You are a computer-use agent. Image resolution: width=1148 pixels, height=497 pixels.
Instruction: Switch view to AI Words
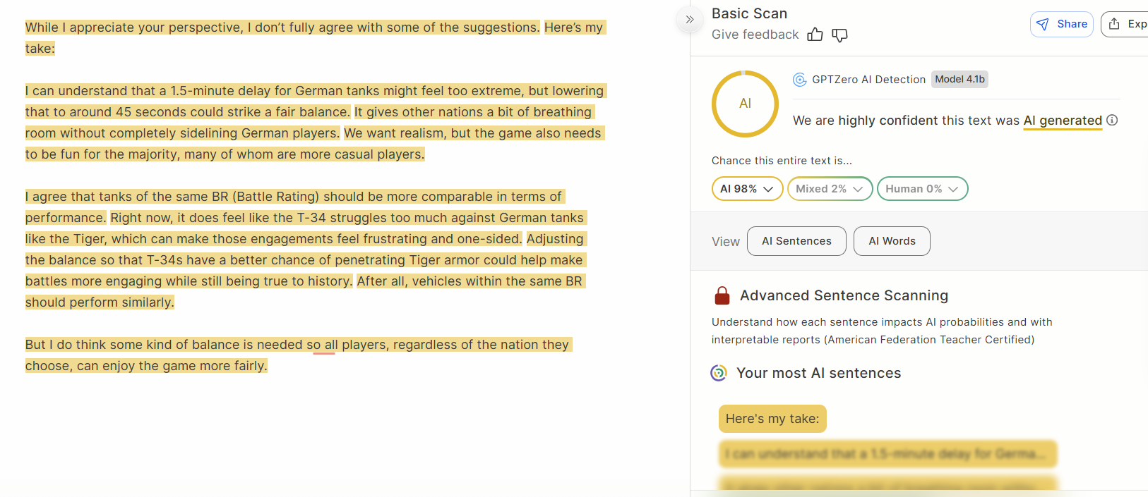coord(892,241)
